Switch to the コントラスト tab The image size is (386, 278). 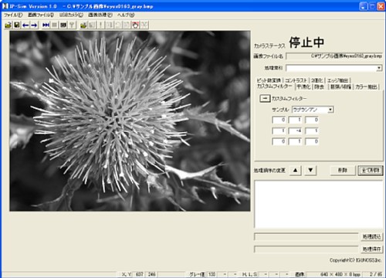(x=296, y=80)
